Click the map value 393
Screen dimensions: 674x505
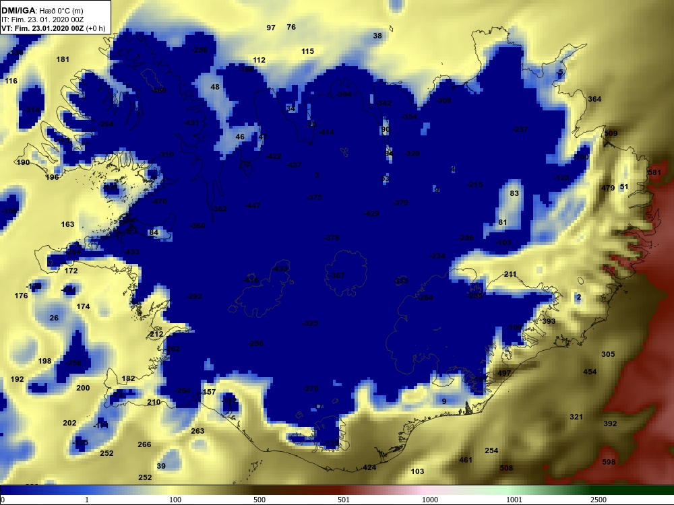click(x=549, y=321)
